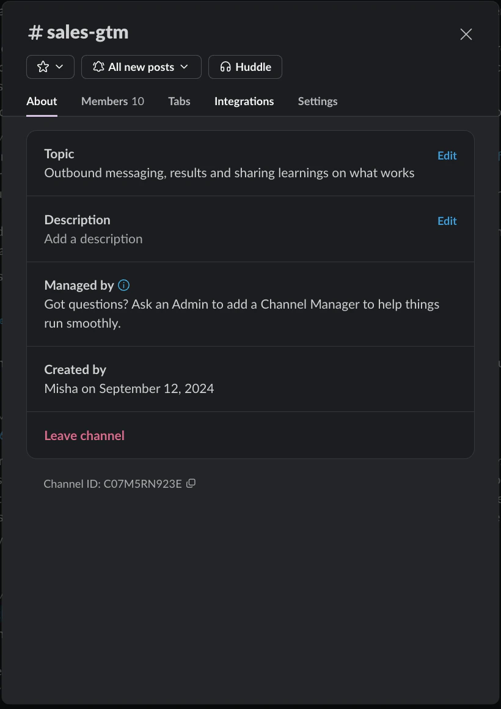
Task: Click the hashtag icon beside sales-gtm
Action: [35, 32]
